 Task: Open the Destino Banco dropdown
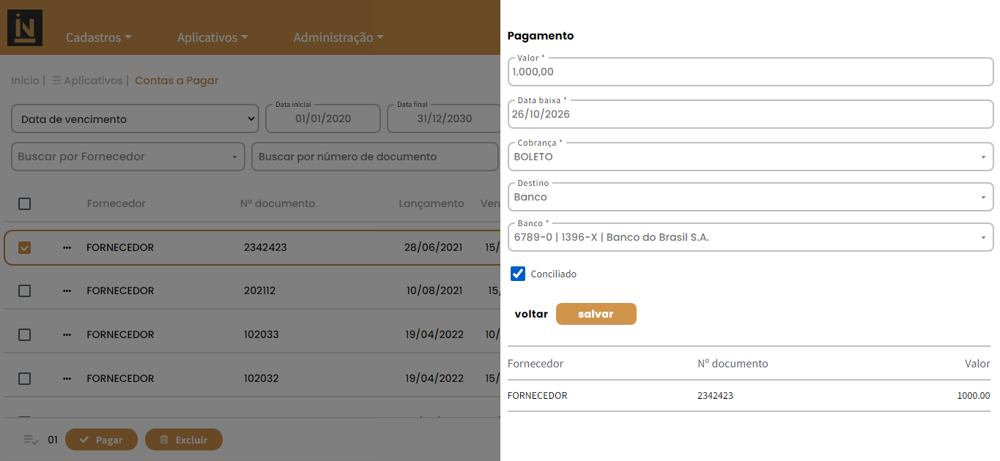point(750,197)
